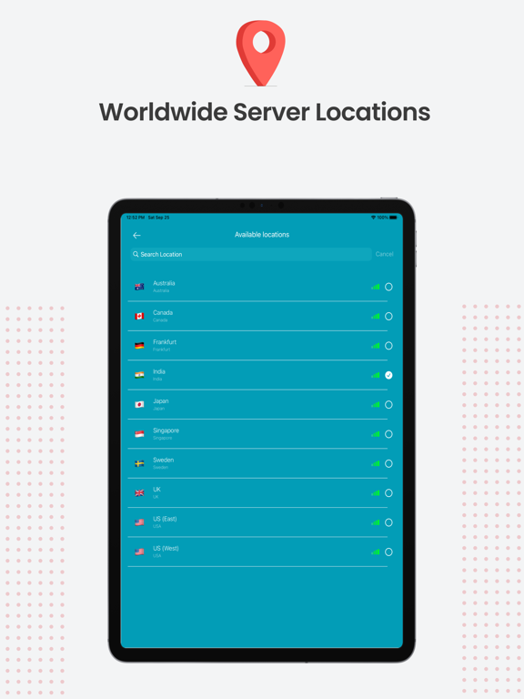The image size is (524, 699).
Task: Select the Singapore radio button
Action: point(388,434)
